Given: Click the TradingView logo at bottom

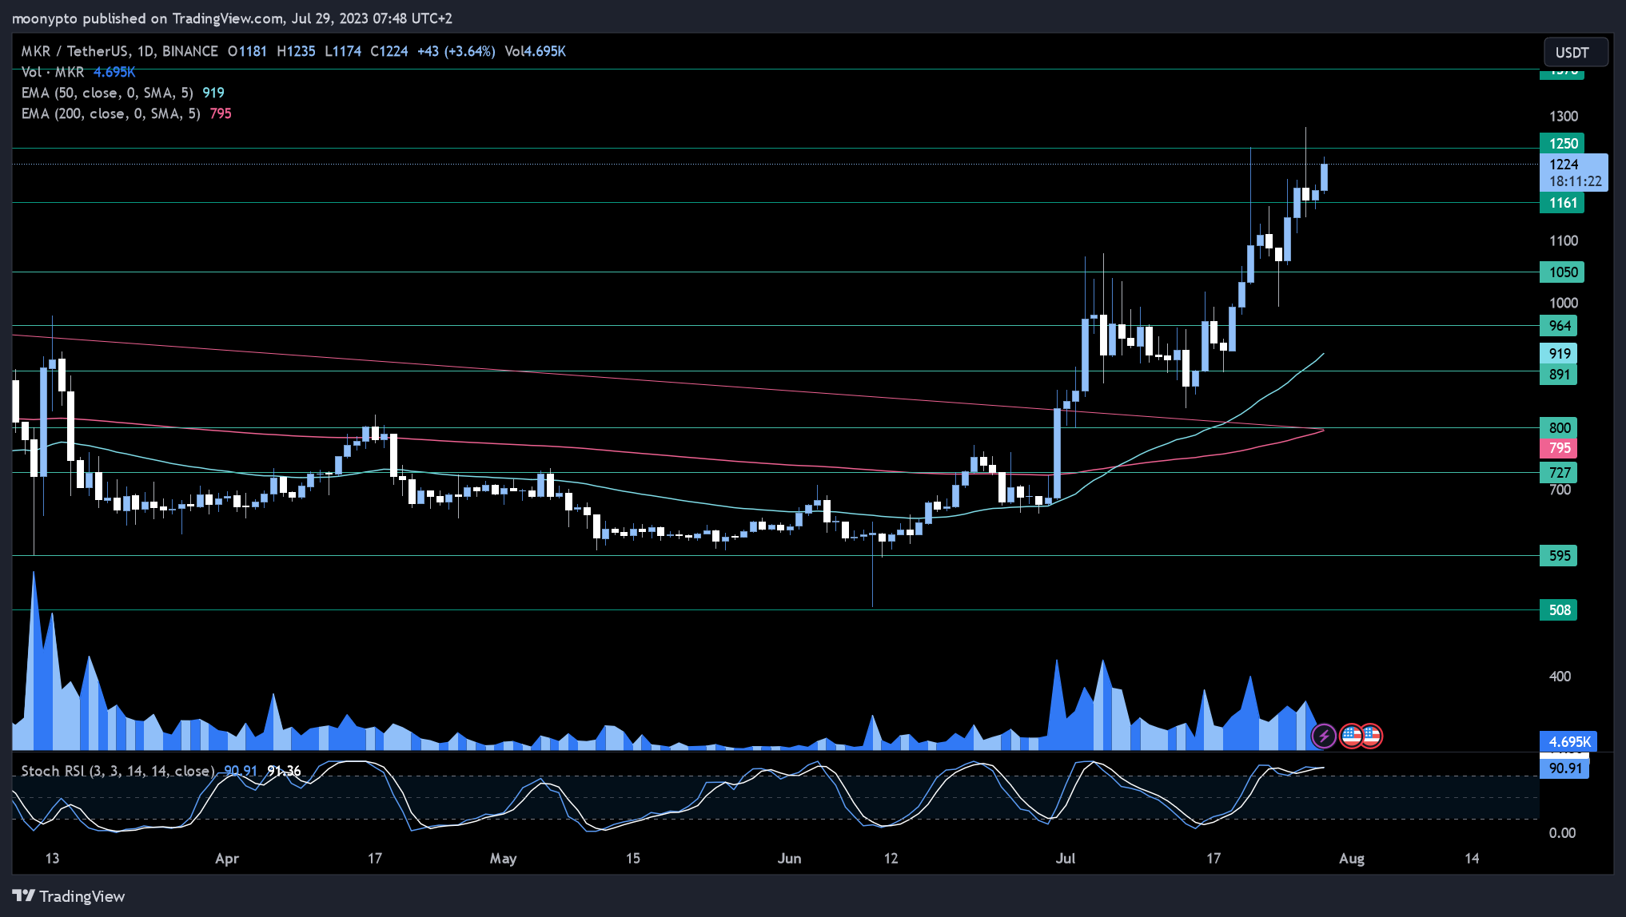Looking at the screenshot, I should [70, 896].
